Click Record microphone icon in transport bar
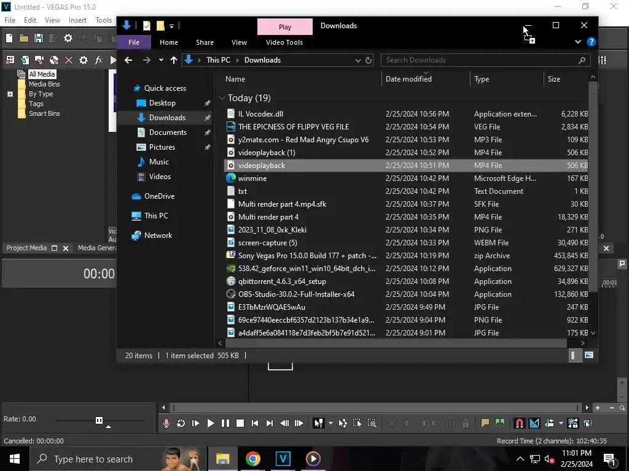This screenshot has width=629, height=471. [x=166, y=423]
